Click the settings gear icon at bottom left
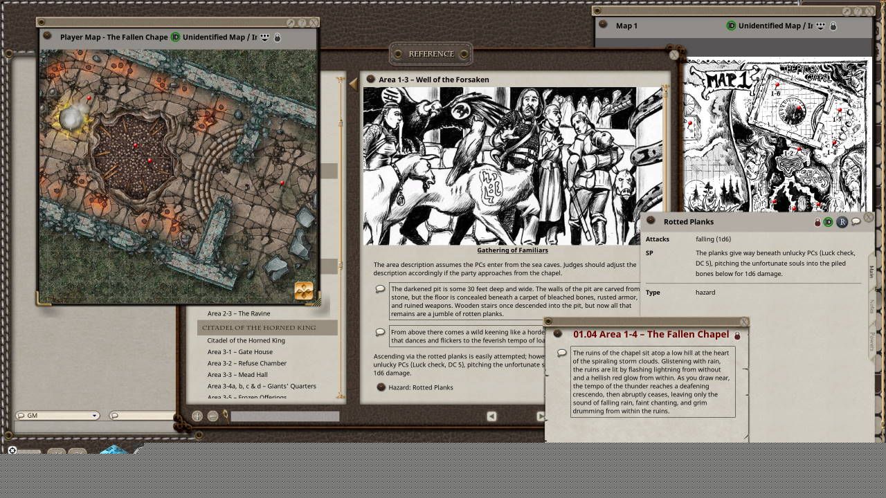Screen dimensions: 886x498 pyautogui.click(x=12, y=451)
